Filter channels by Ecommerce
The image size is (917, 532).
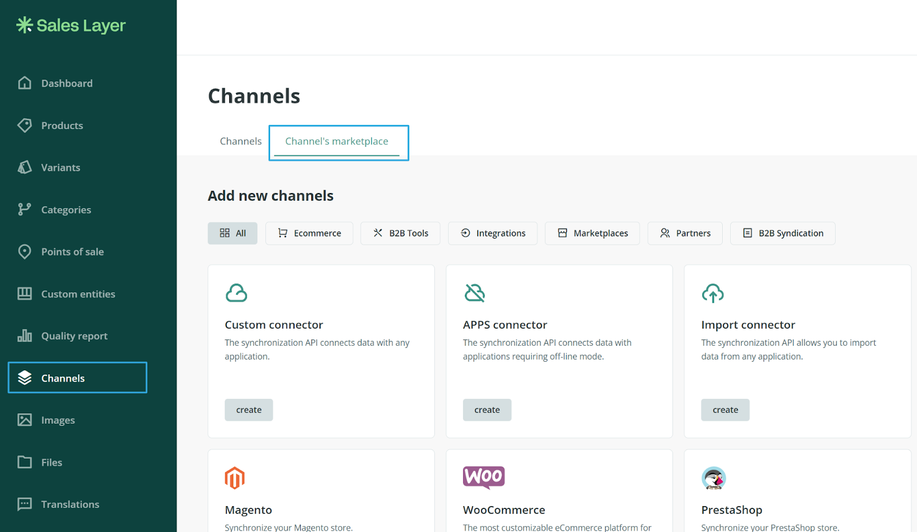[309, 233]
